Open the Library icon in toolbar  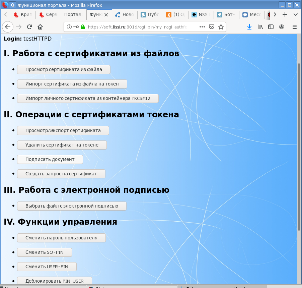pyautogui.click(x=260, y=27)
